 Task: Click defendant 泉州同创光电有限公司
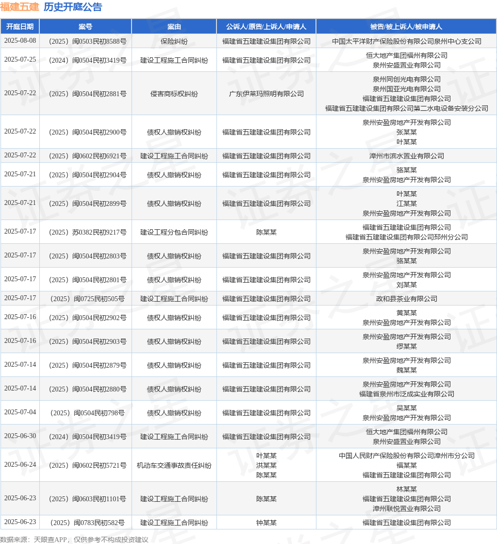pos(407,79)
